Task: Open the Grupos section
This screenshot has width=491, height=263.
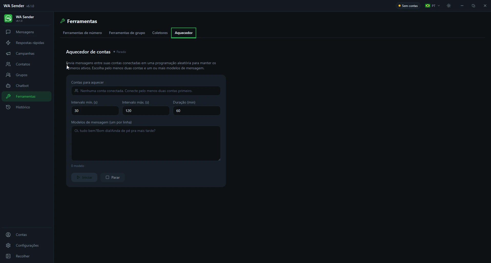Action: tap(27, 75)
